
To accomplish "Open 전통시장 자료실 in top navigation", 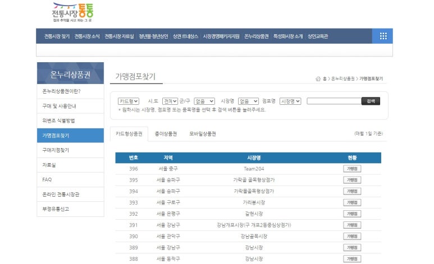I will [x=119, y=36].
